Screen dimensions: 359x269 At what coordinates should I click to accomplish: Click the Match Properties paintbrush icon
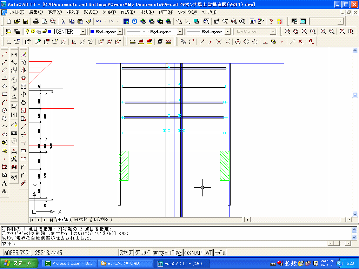click(x=89, y=21)
